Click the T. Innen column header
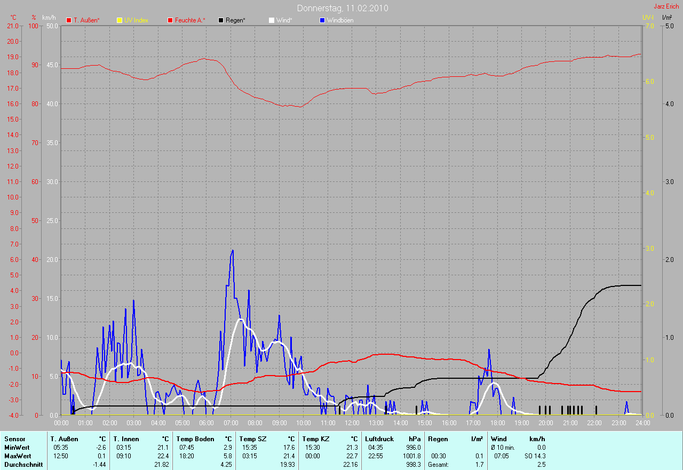The width and height of the screenshot is (683, 470). click(x=126, y=439)
